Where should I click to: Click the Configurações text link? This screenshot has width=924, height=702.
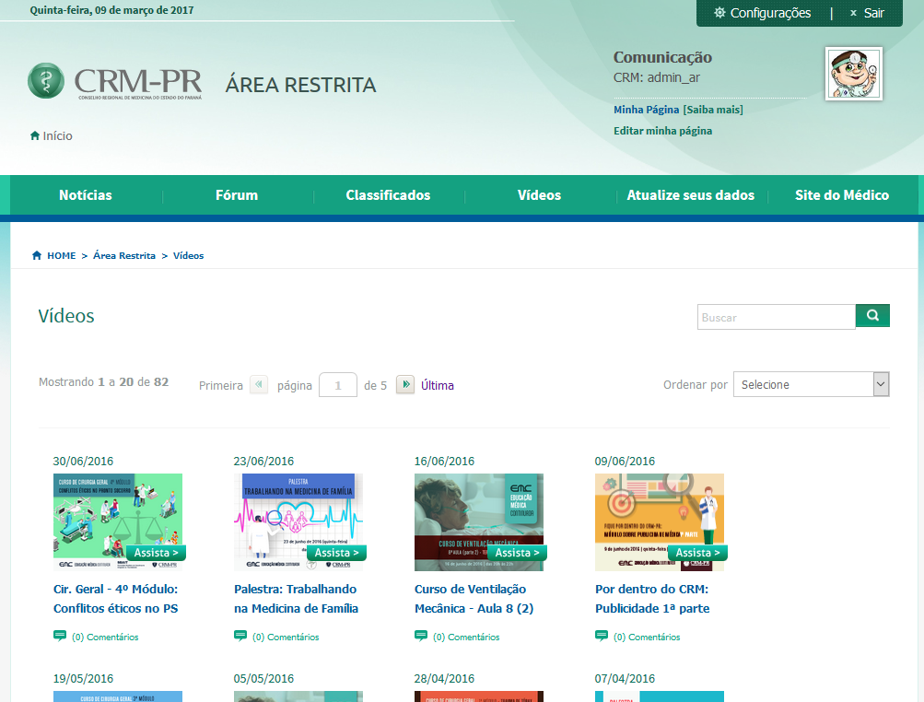(771, 13)
